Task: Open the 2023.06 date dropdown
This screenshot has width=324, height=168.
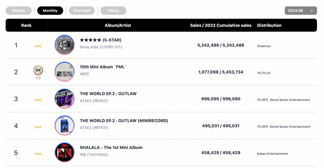Action: pyautogui.click(x=301, y=11)
